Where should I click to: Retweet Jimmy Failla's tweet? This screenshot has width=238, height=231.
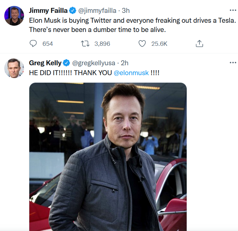[x=85, y=43]
